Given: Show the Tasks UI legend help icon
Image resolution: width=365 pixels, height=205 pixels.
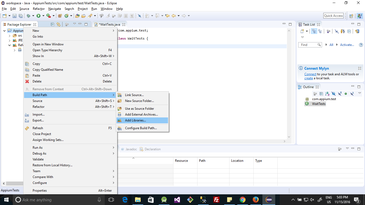Looking at the screenshot, I should point(361,45).
